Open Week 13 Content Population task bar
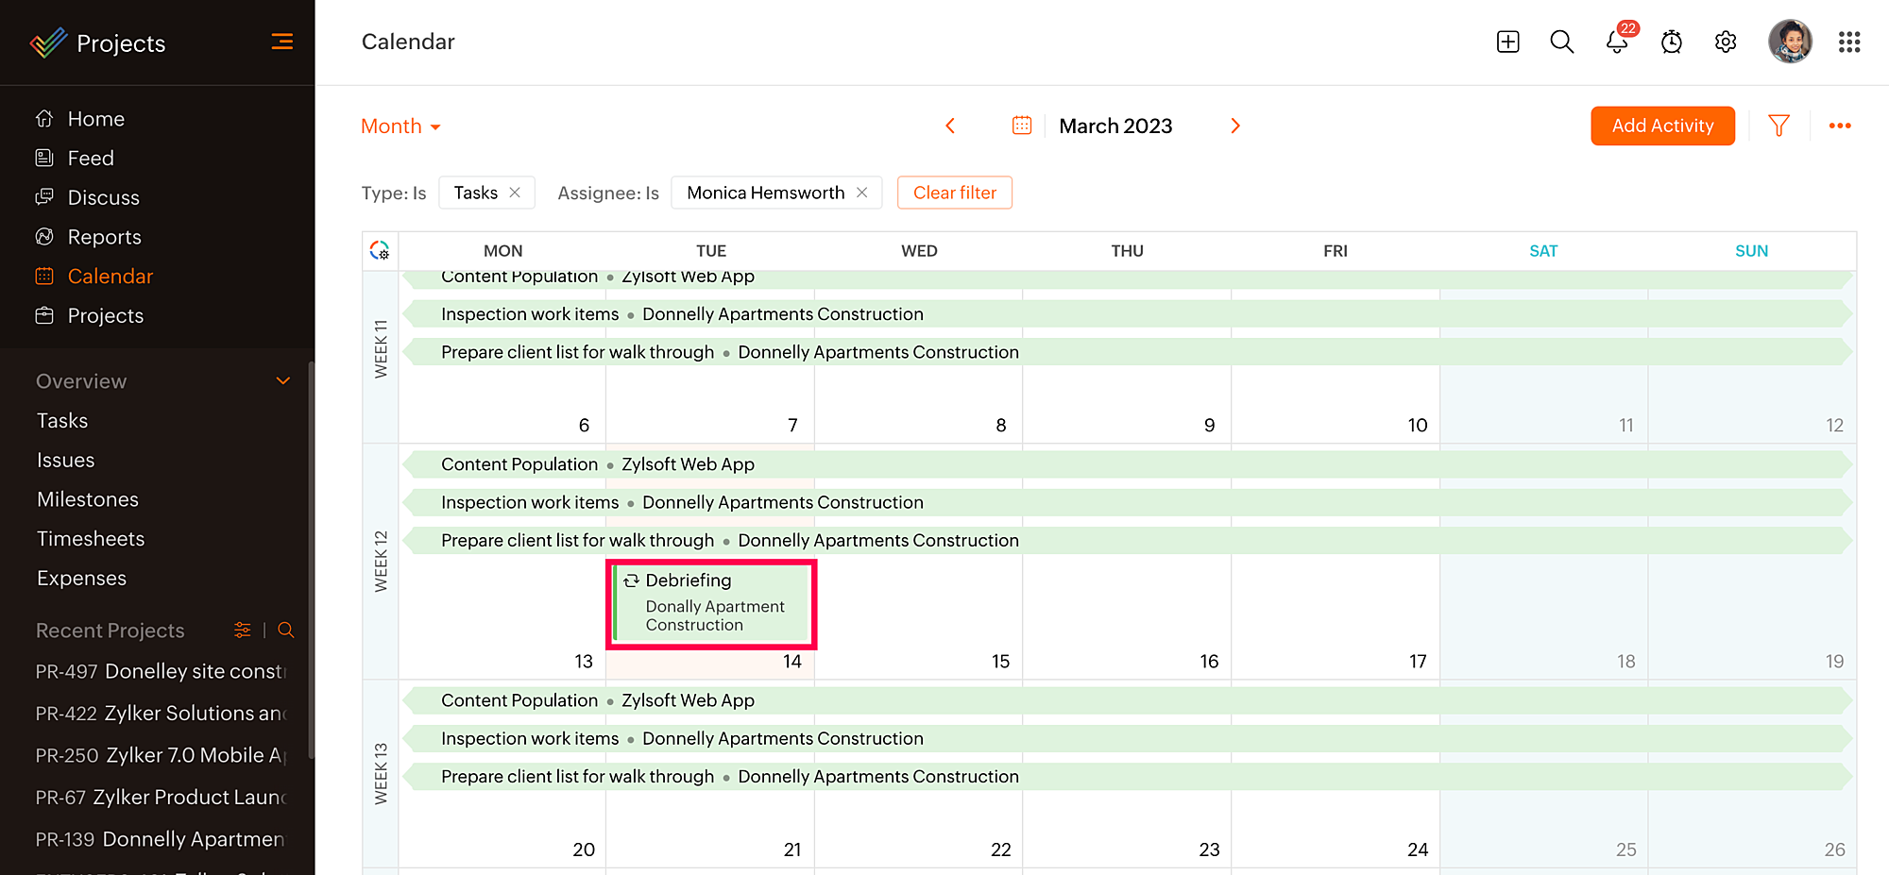Viewport: 1889px width, 875px height. click(x=1127, y=700)
